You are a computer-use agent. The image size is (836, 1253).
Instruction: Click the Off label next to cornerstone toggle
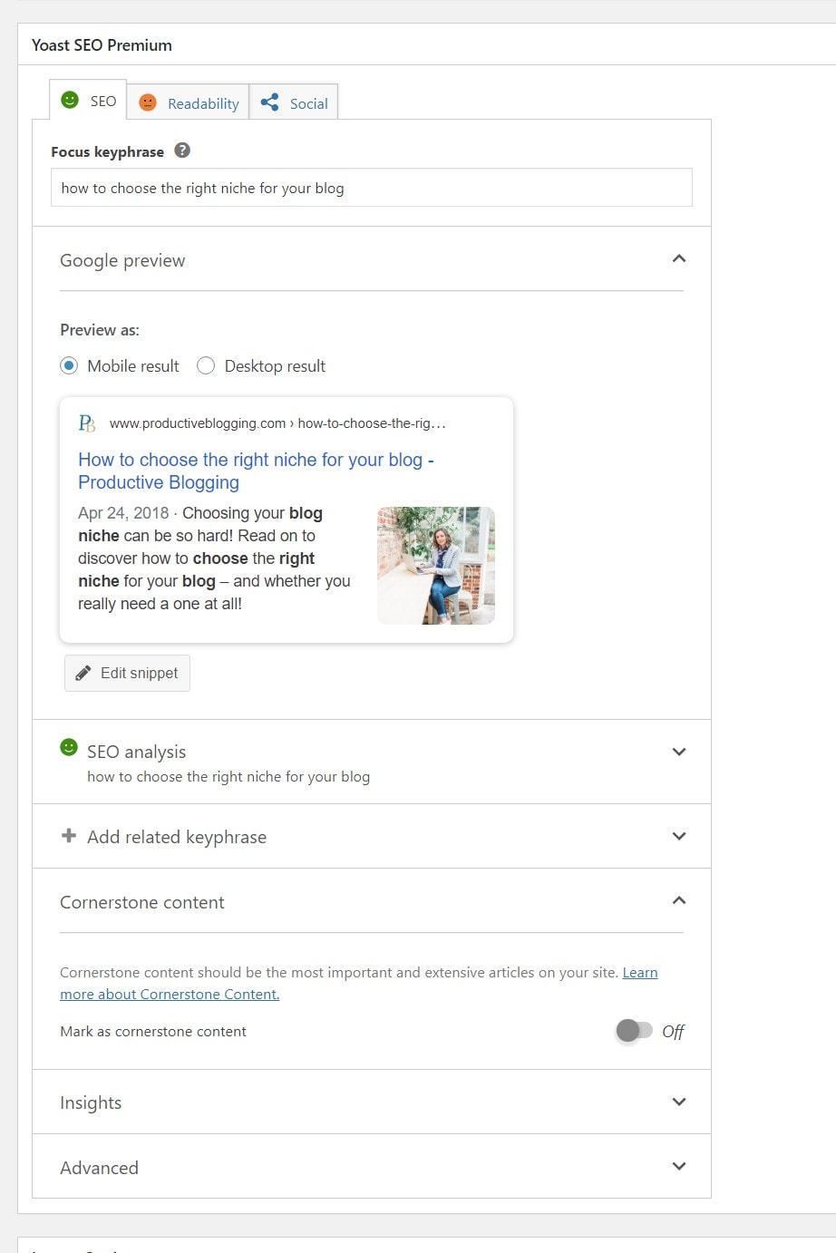click(673, 1032)
